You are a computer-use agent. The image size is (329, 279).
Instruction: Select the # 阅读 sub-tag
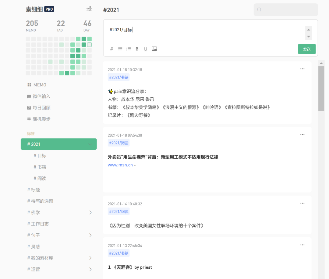pyautogui.click(x=40, y=178)
